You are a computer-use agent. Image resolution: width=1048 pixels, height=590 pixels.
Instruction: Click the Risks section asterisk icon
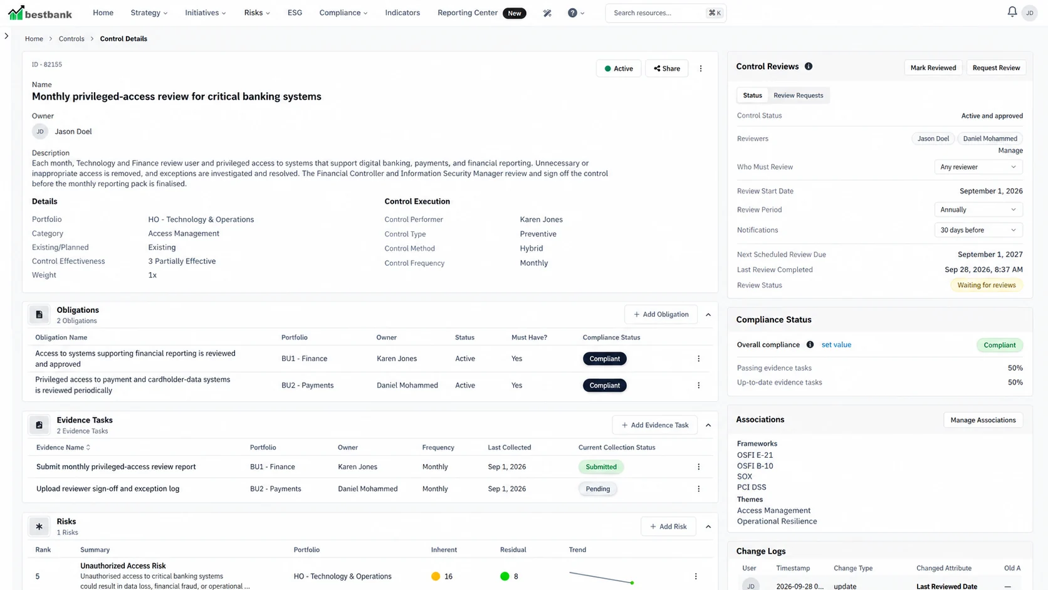click(x=39, y=527)
